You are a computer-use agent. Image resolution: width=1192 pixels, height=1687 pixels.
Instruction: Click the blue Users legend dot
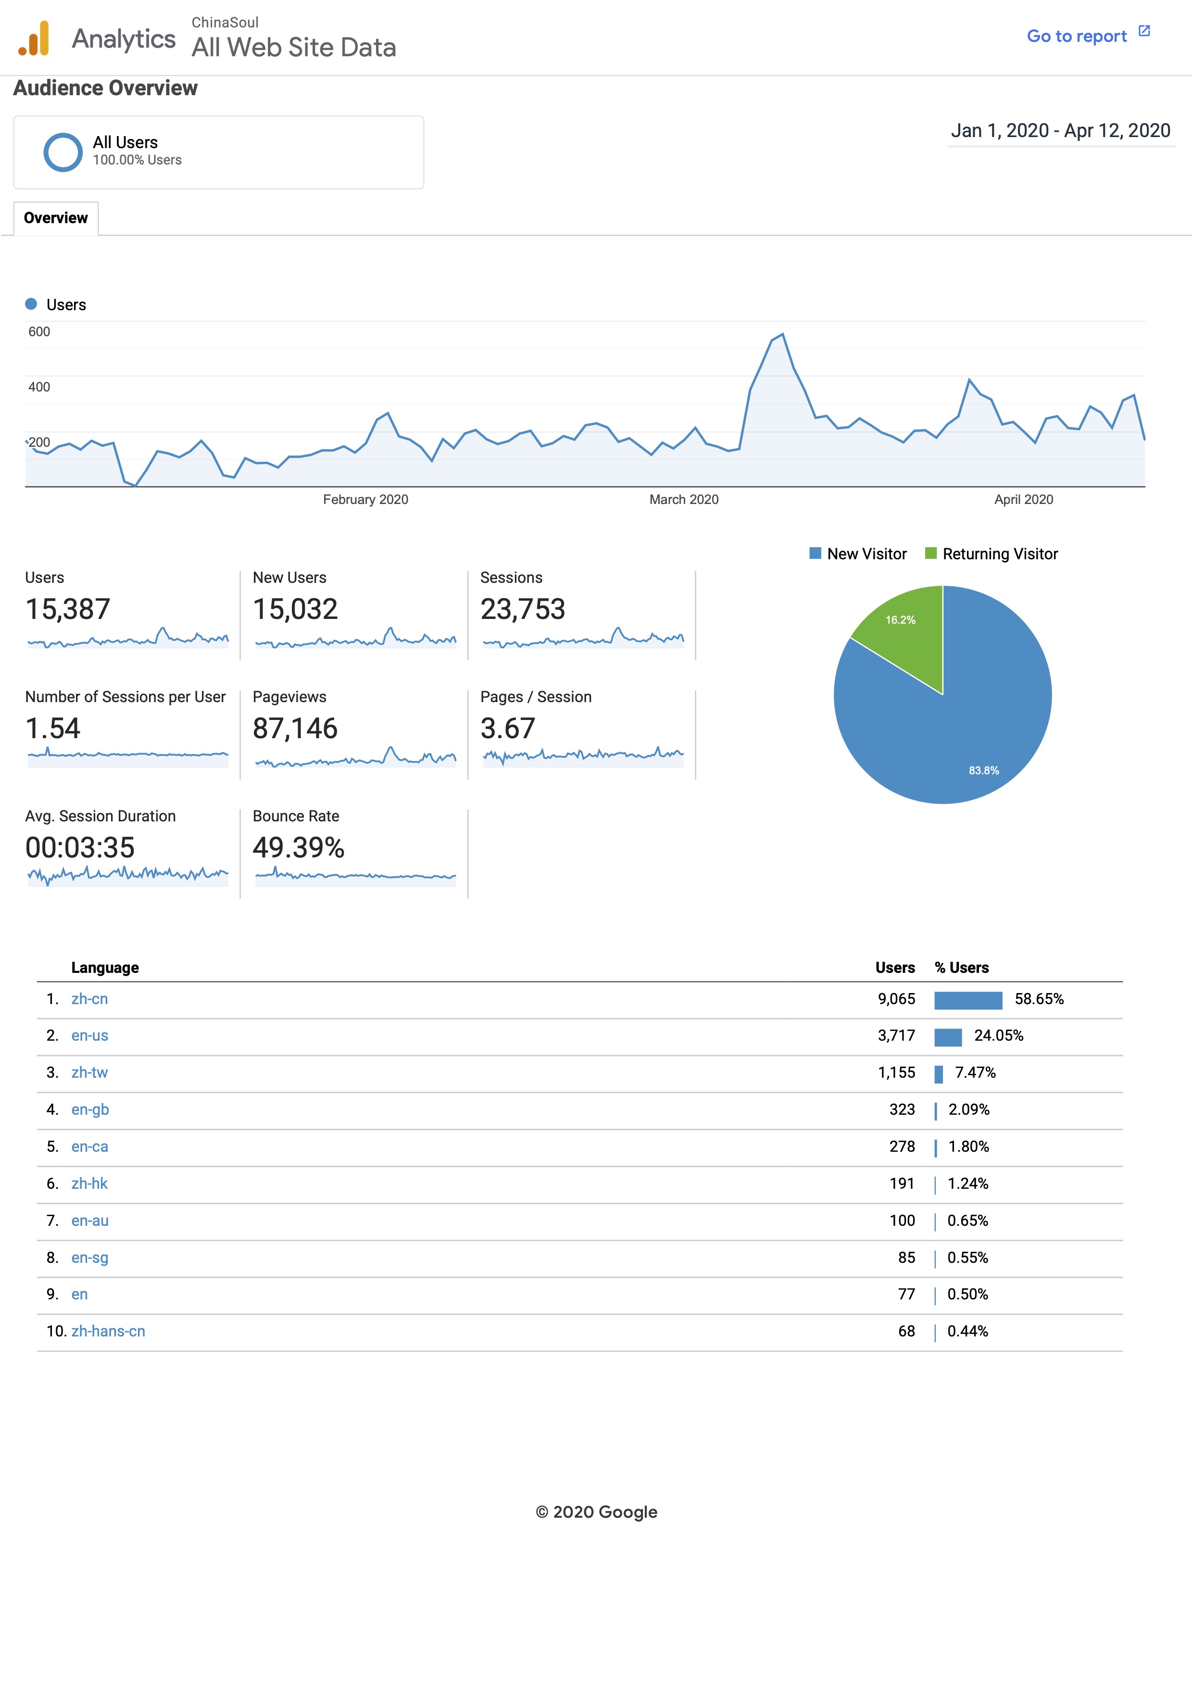(31, 303)
